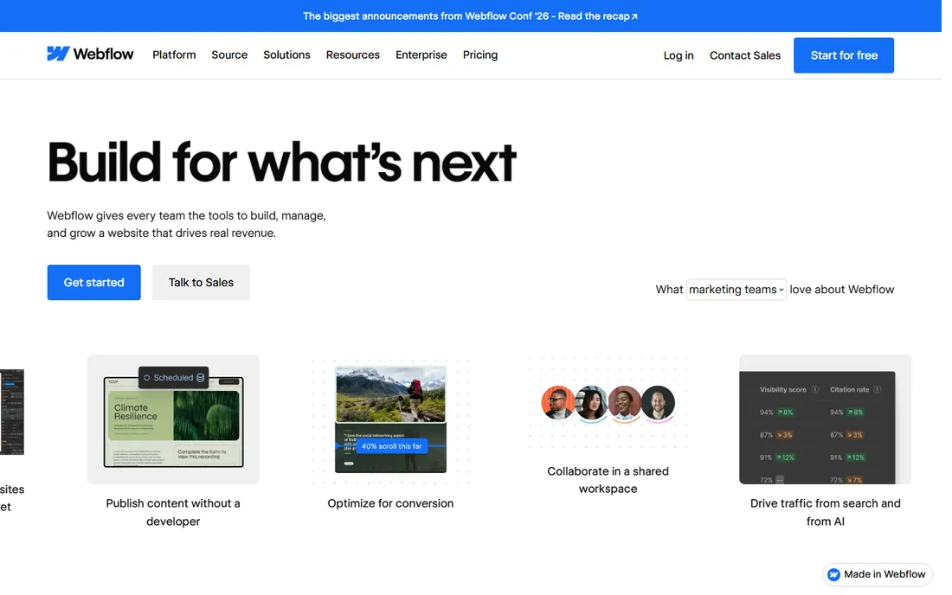Click Collaborate in a shared workspace caption
Image resolution: width=952 pixels, height=595 pixels.
point(608,480)
